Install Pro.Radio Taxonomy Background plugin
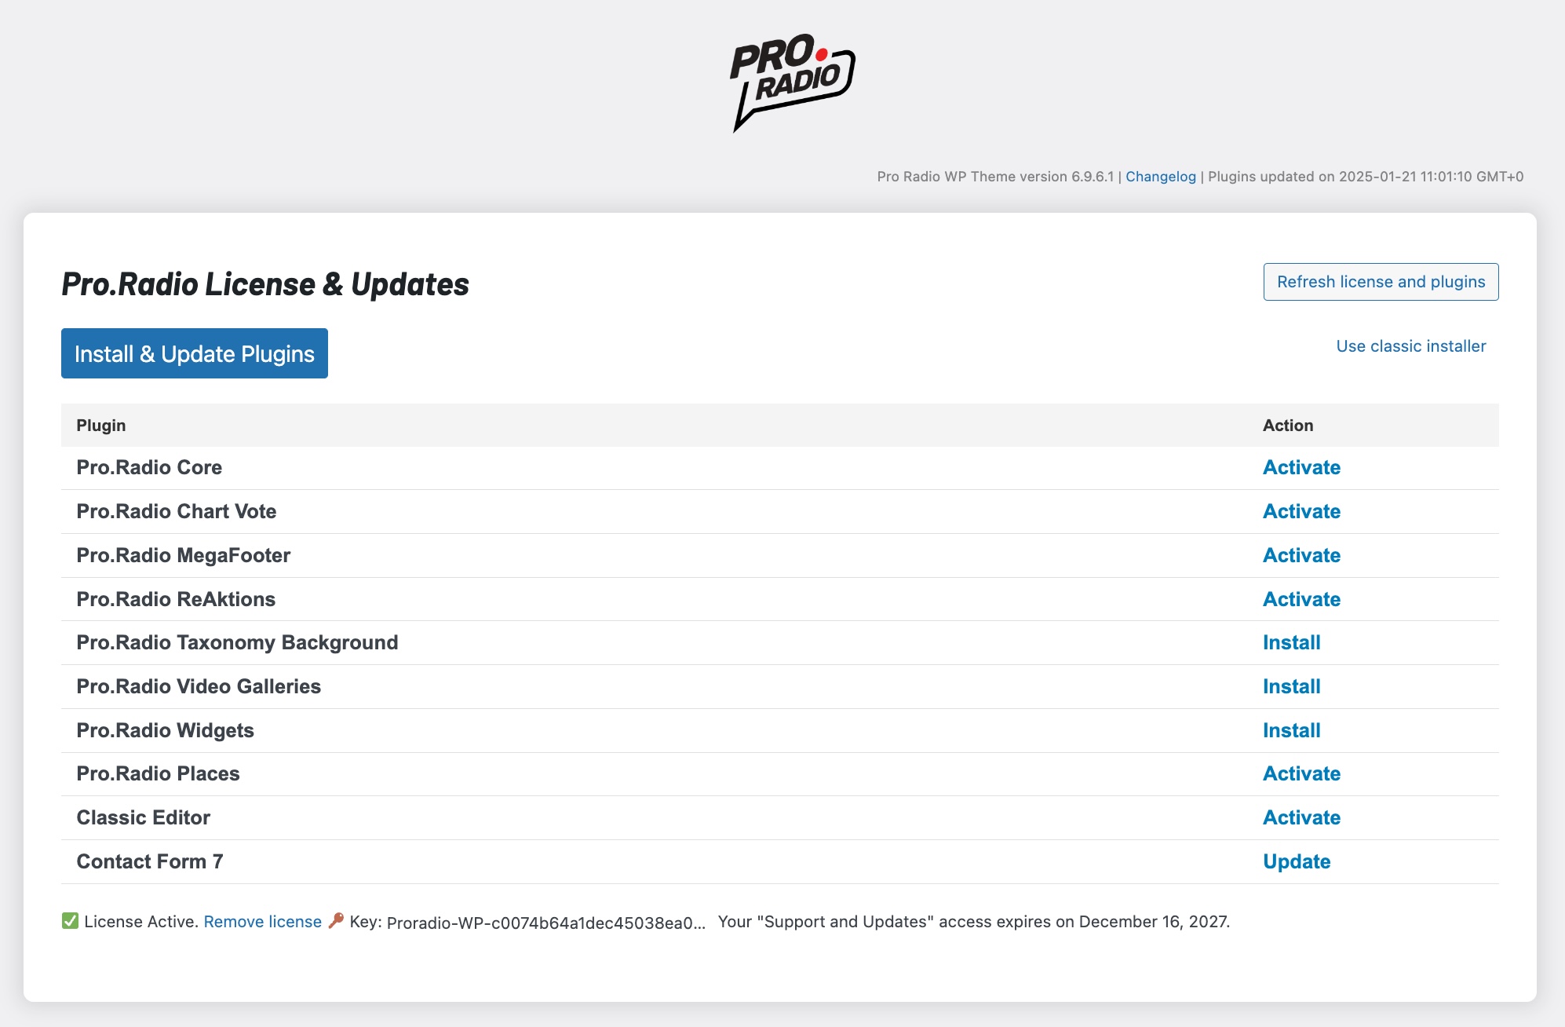Viewport: 1565px width, 1027px height. [x=1291, y=643]
